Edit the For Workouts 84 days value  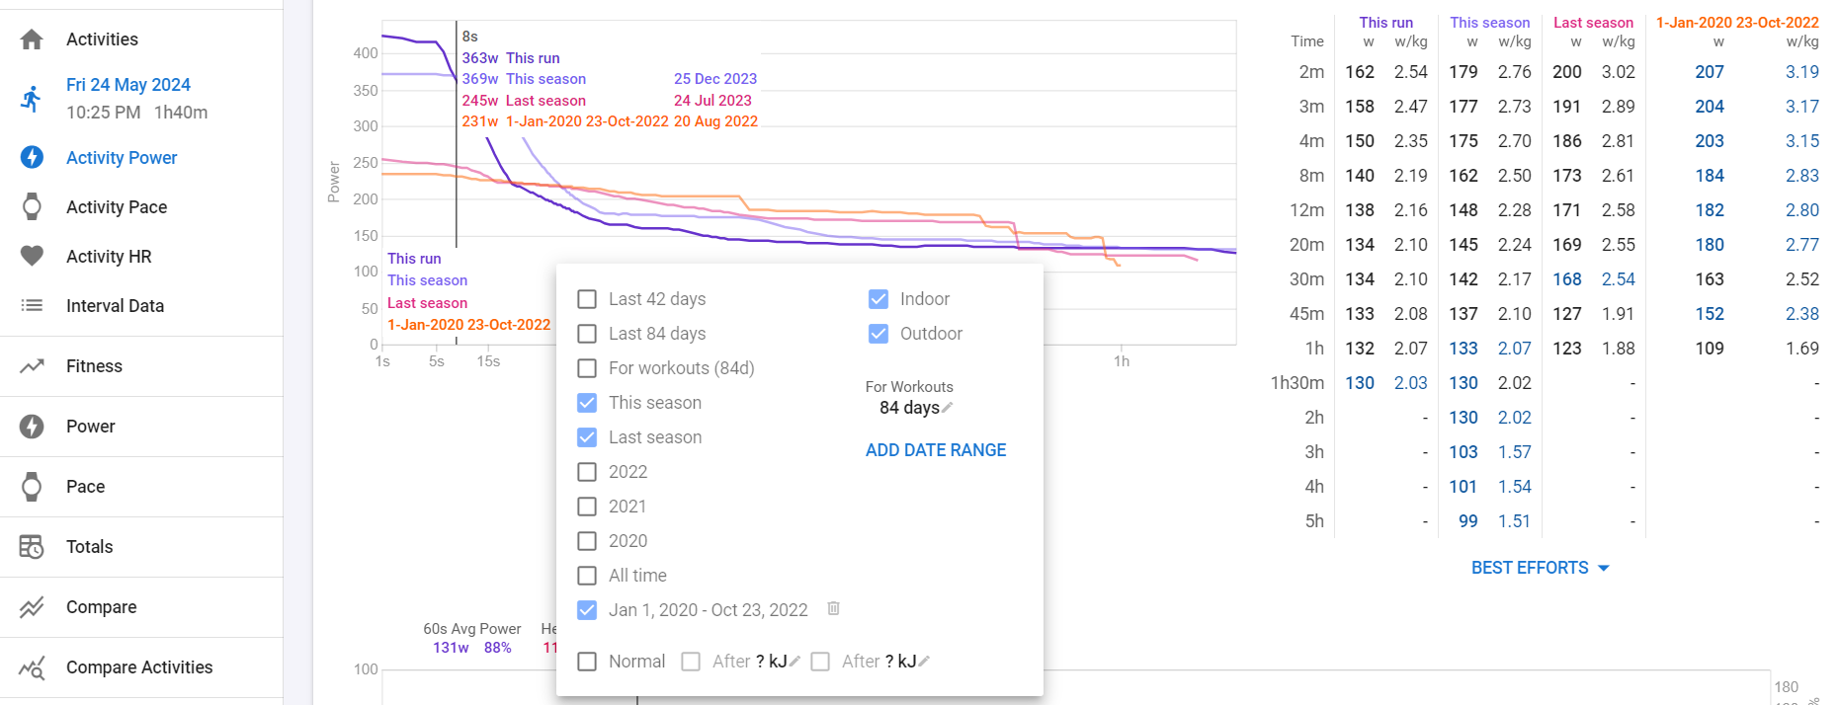(948, 408)
